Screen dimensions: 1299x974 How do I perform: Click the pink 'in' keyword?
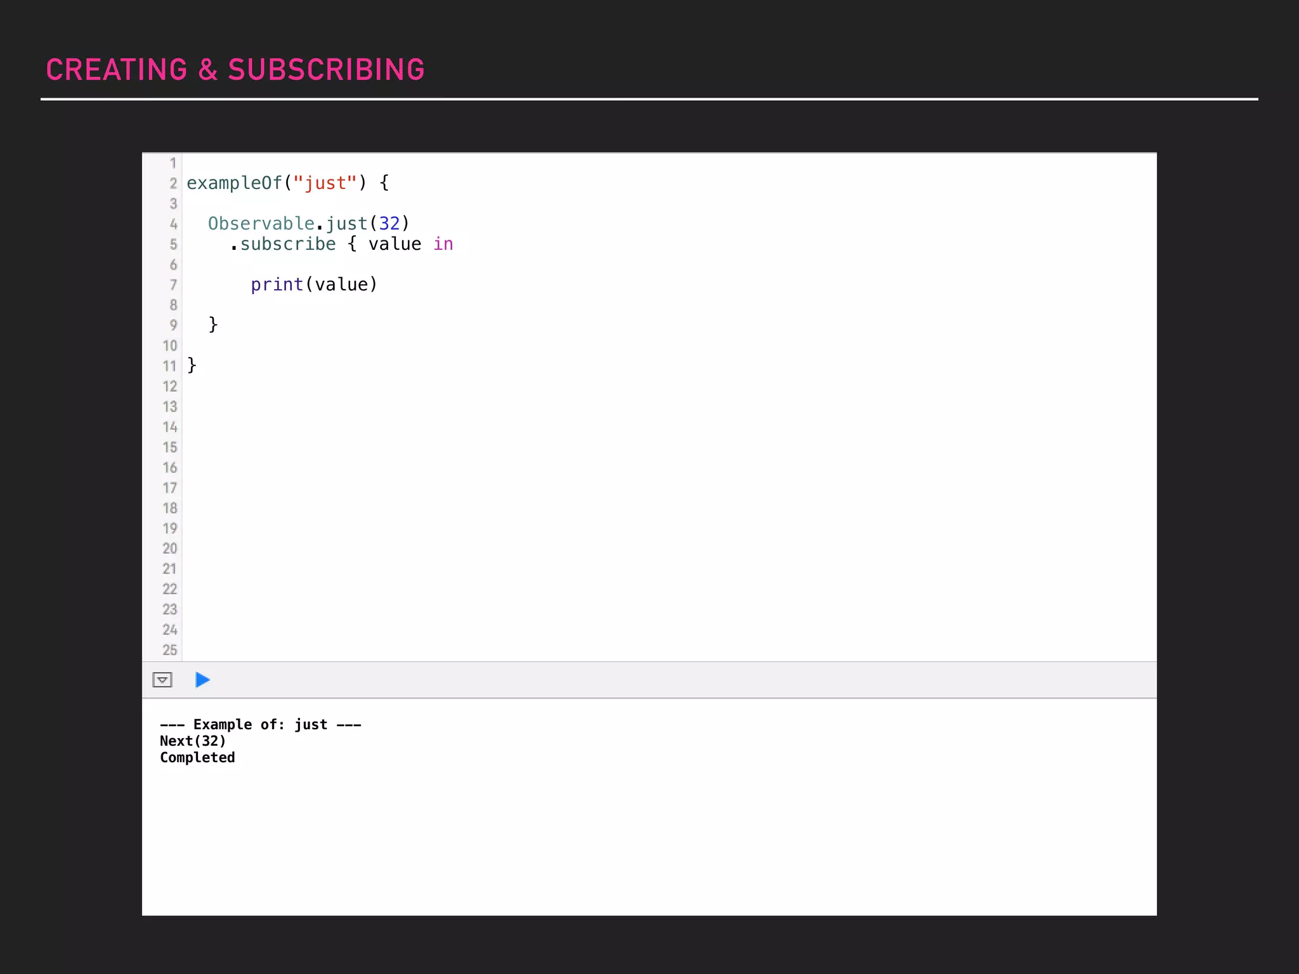point(443,244)
